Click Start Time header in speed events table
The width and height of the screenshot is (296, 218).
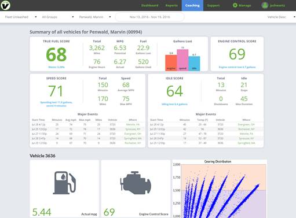[x=38, y=120]
